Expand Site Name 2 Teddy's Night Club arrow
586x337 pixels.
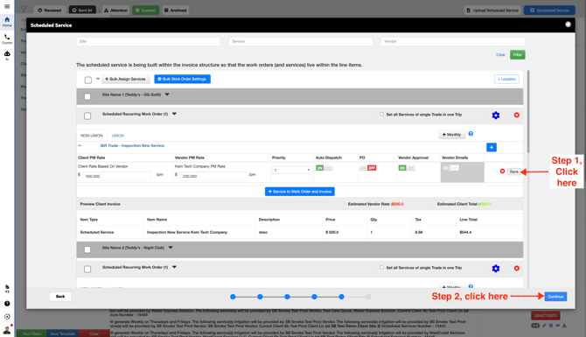tap(171, 248)
